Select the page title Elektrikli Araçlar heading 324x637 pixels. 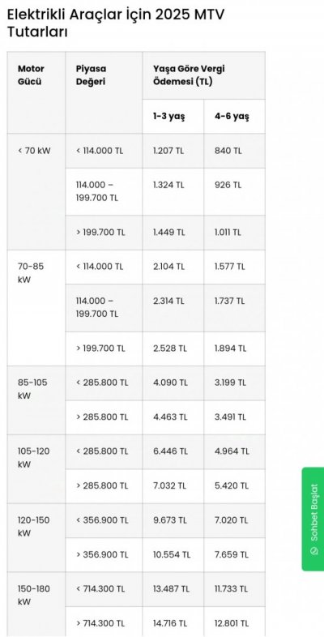tap(116, 23)
